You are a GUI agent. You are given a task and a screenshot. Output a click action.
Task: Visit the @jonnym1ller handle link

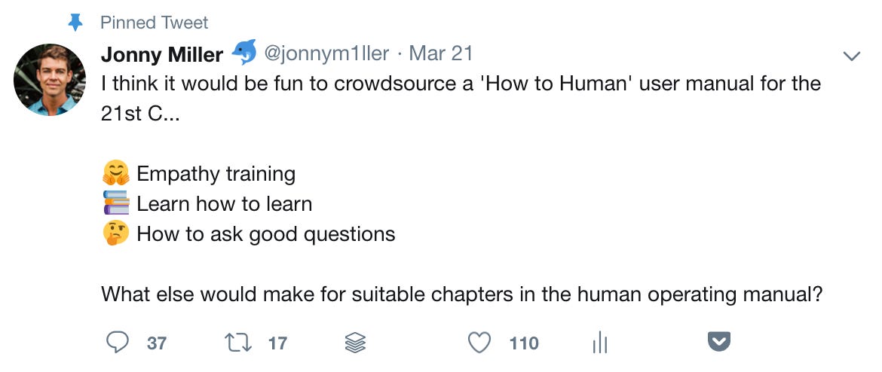click(x=326, y=53)
